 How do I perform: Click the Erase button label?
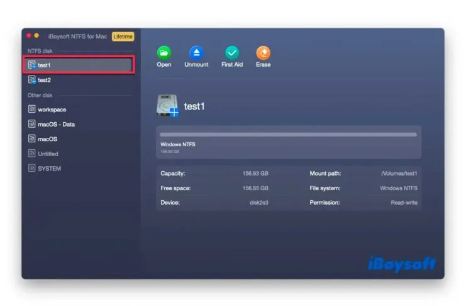pos(264,65)
